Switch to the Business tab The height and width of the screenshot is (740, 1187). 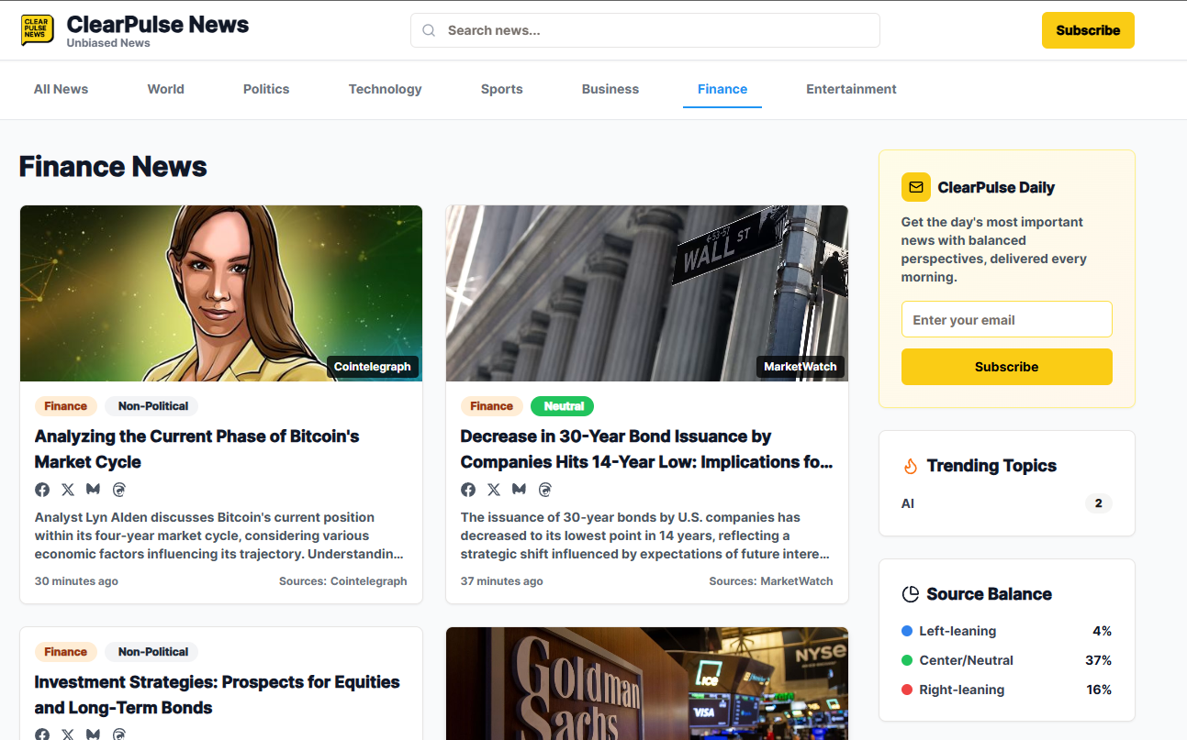pyautogui.click(x=610, y=89)
